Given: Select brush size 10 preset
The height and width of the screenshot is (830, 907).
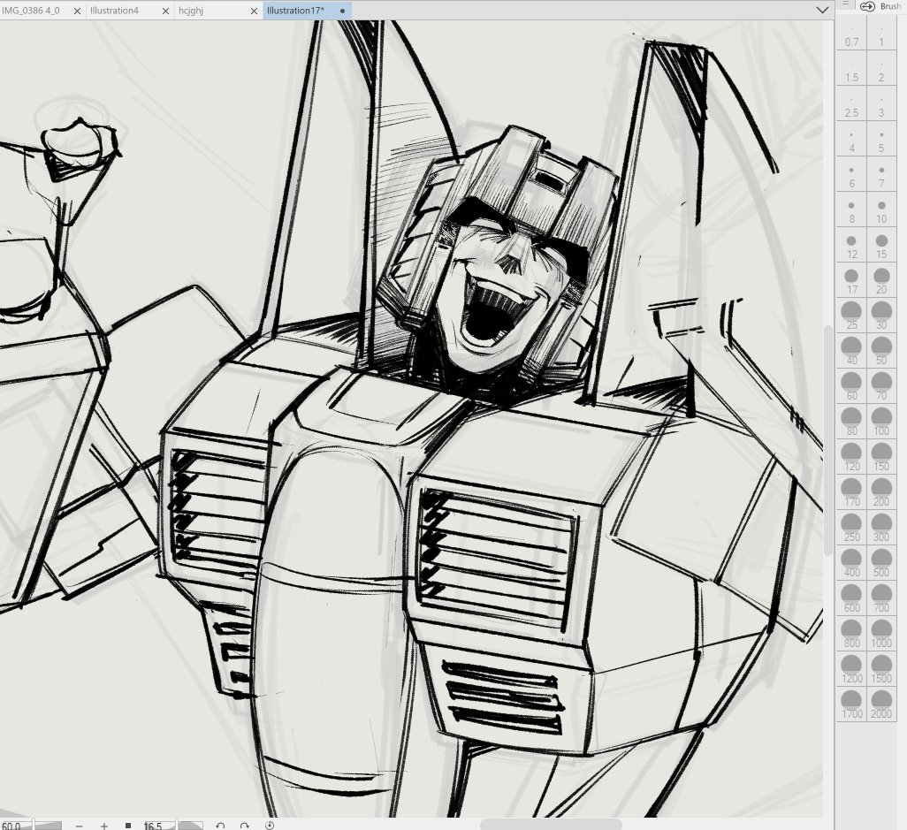Looking at the screenshot, I should (881, 210).
